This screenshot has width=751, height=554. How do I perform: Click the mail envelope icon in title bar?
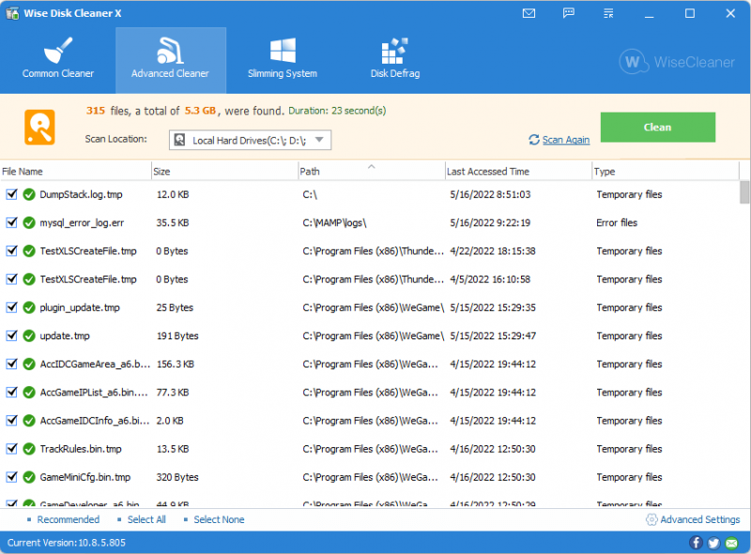[529, 13]
